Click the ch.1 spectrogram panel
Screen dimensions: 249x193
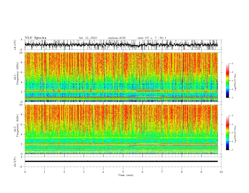121,77
